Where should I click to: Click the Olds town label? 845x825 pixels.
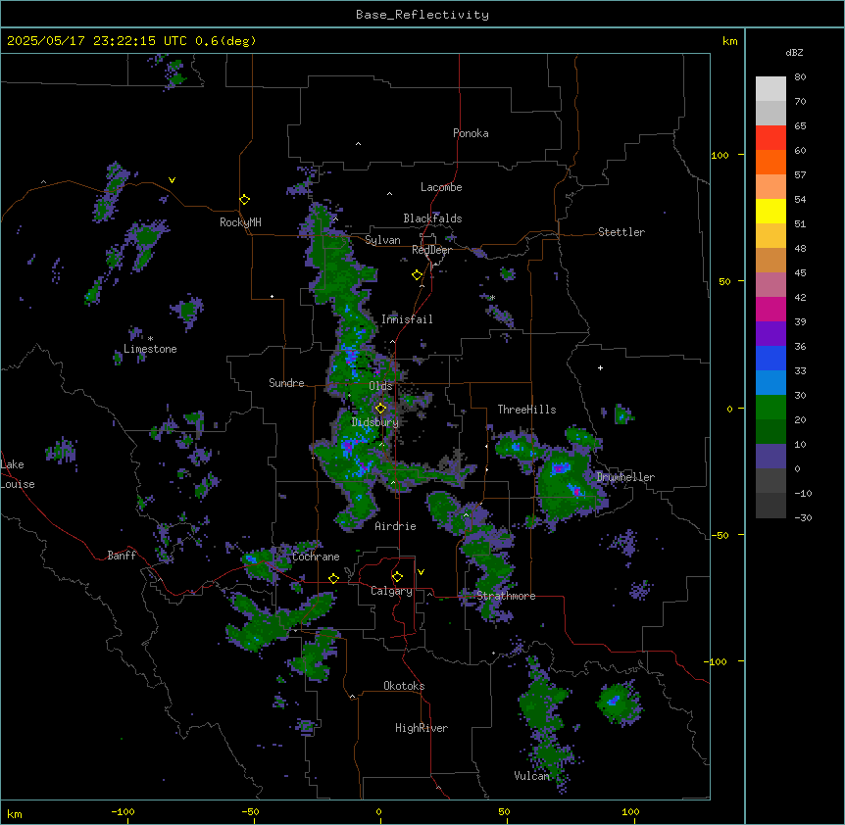click(380, 386)
